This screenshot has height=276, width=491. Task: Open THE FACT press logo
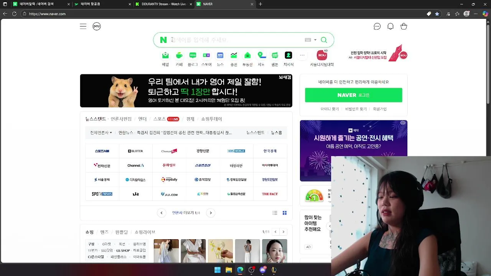click(270, 194)
